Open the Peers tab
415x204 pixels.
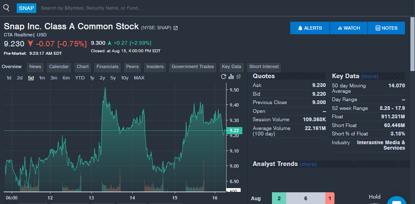[x=132, y=67]
